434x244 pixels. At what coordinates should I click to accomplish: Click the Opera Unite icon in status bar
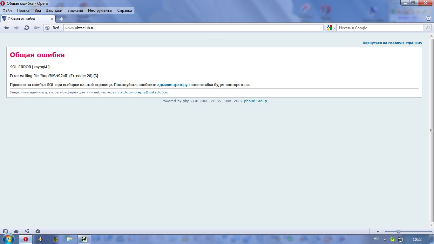click(27, 231)
